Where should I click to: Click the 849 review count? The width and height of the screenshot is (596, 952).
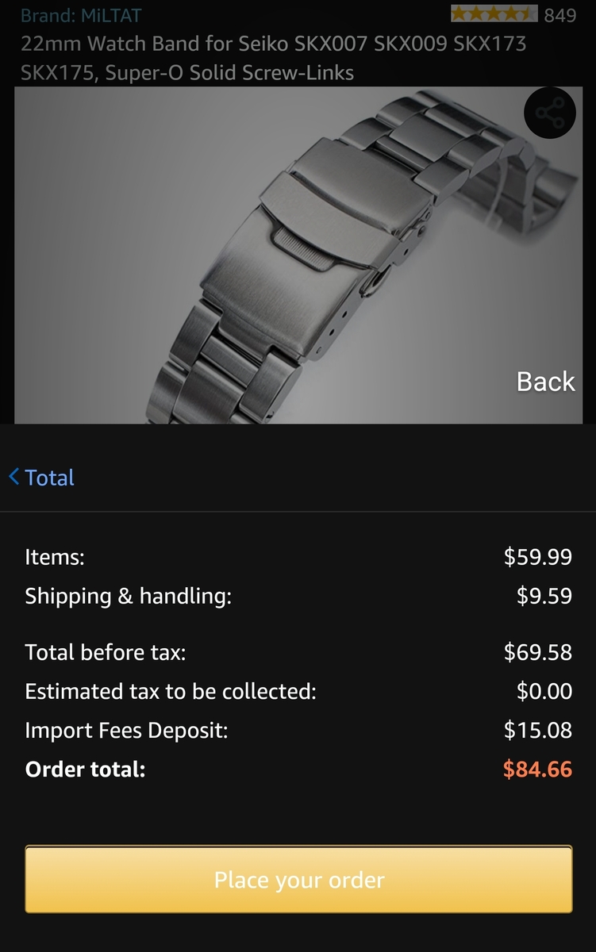tap(560, 15)
